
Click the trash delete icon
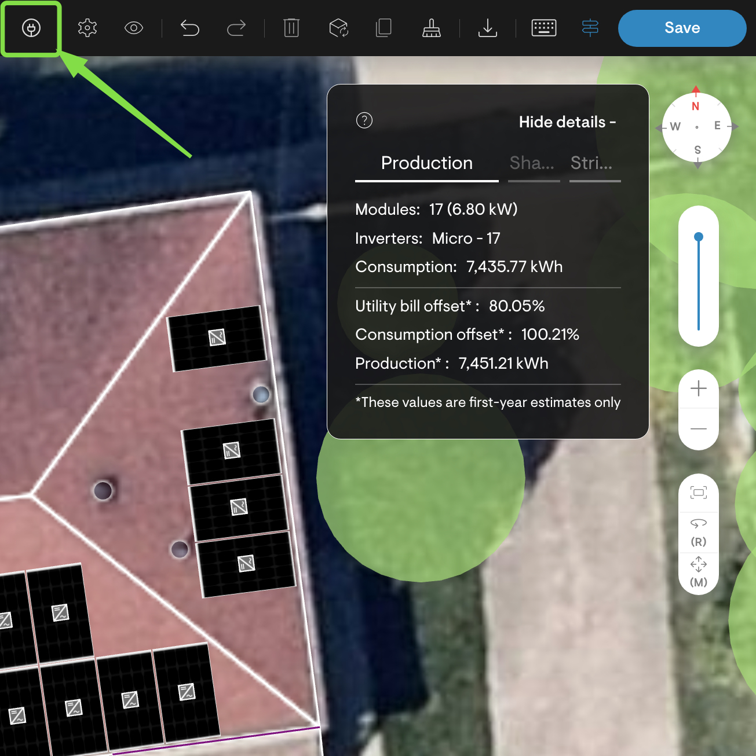pos(291,28)
